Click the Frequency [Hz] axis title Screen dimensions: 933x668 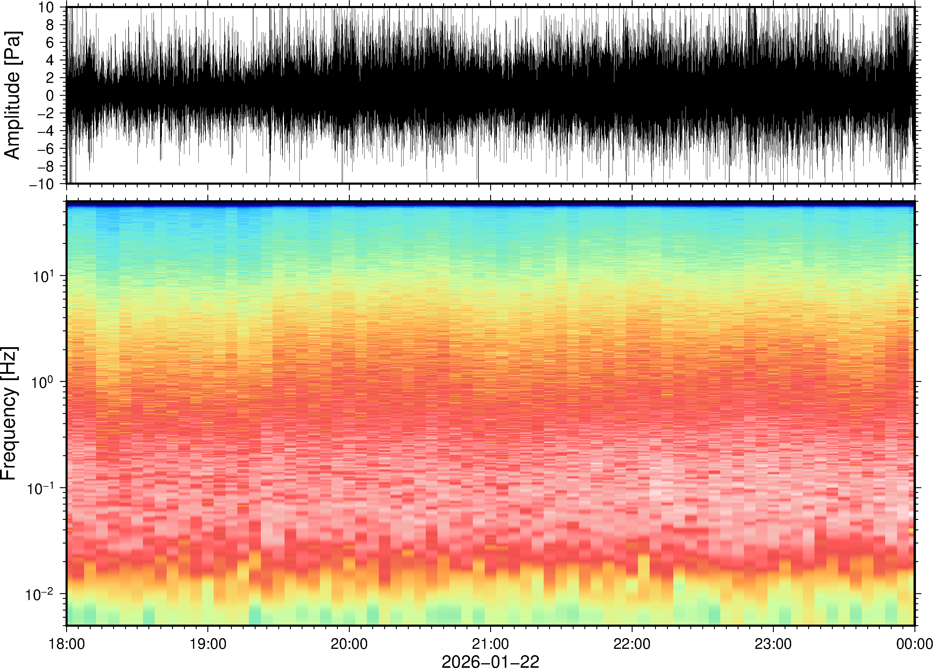point(9,413)
